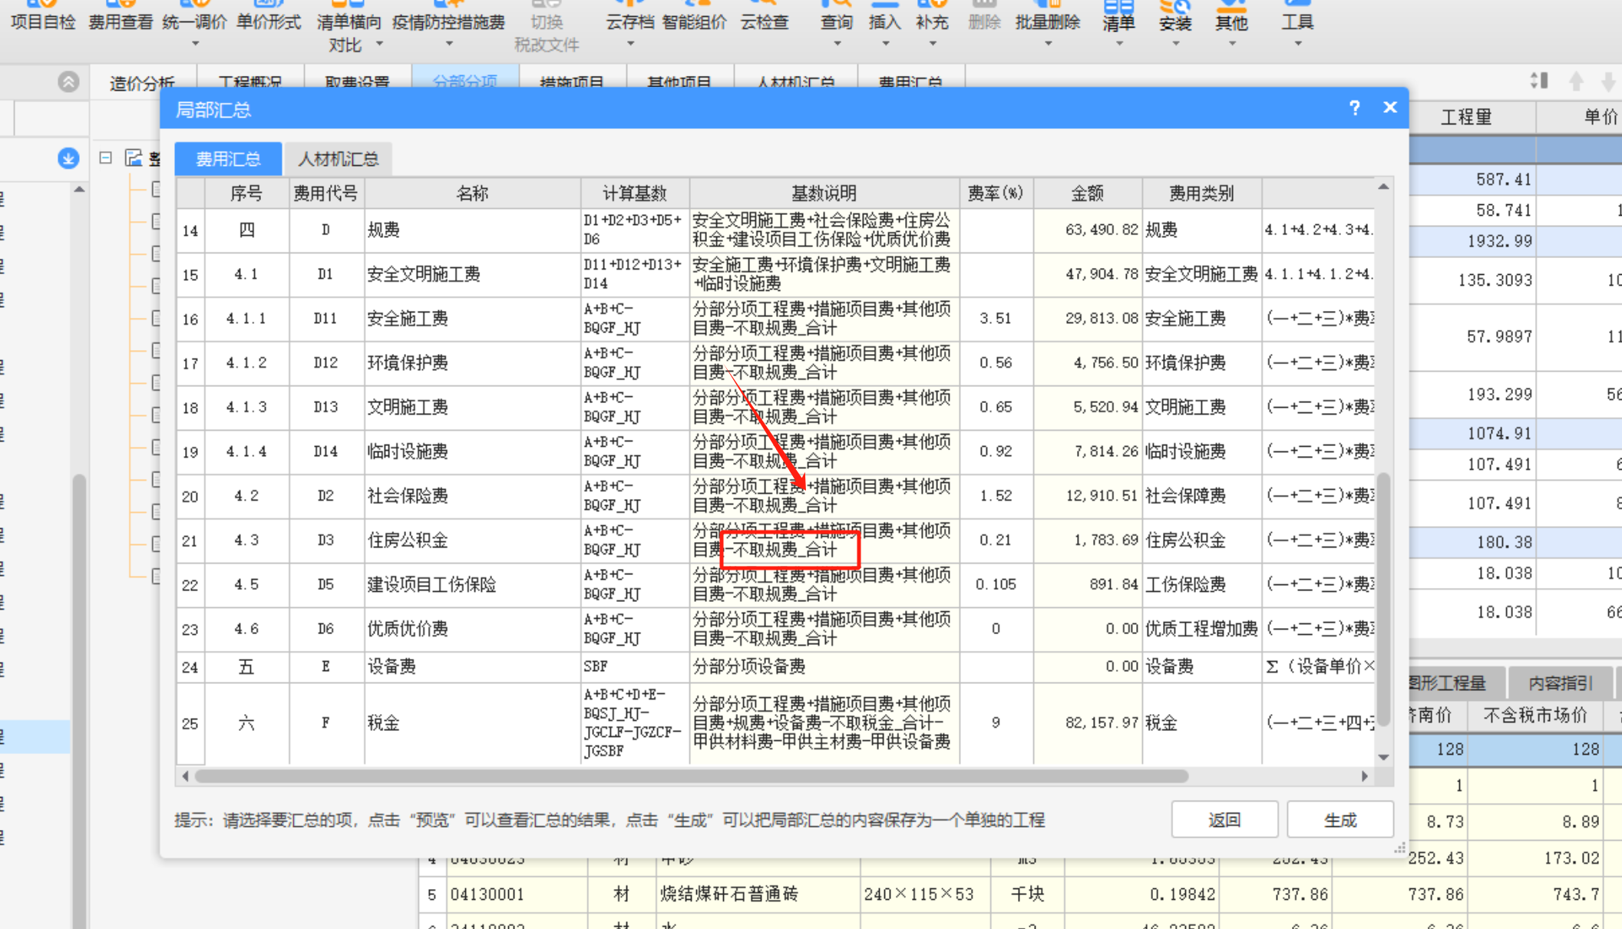
Task: Open help in the 局部汇总 dialog
Action: pyautogui.click(x=1355, y=108)
